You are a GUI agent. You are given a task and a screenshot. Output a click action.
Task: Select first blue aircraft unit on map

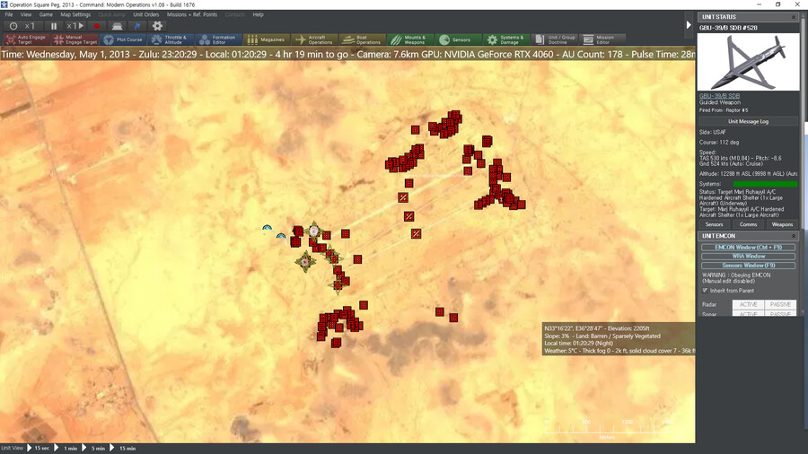[267, 228]
